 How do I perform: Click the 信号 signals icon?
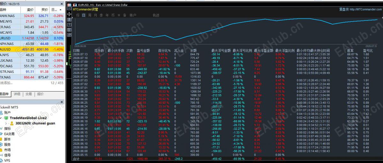tap(2, 155)
